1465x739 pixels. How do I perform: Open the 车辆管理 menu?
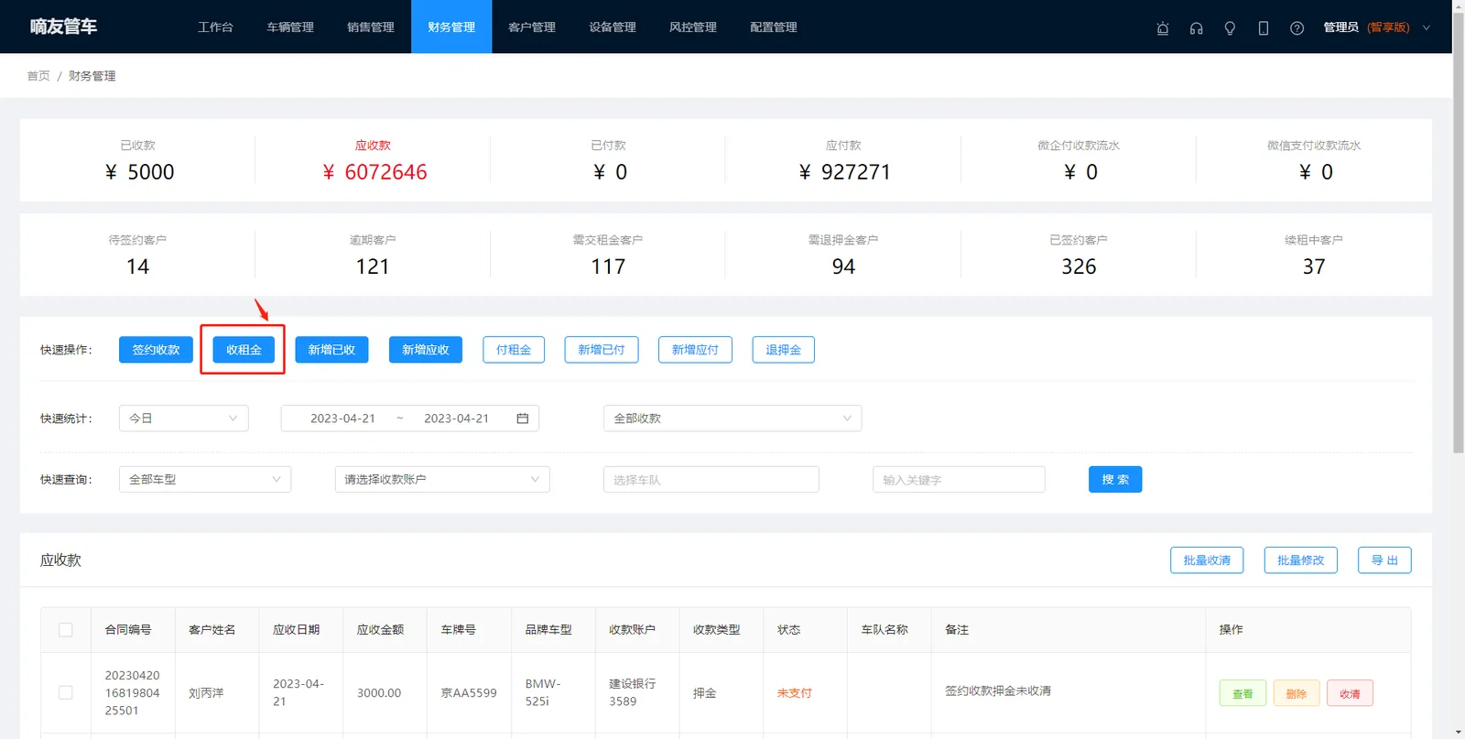coord(290,27)
